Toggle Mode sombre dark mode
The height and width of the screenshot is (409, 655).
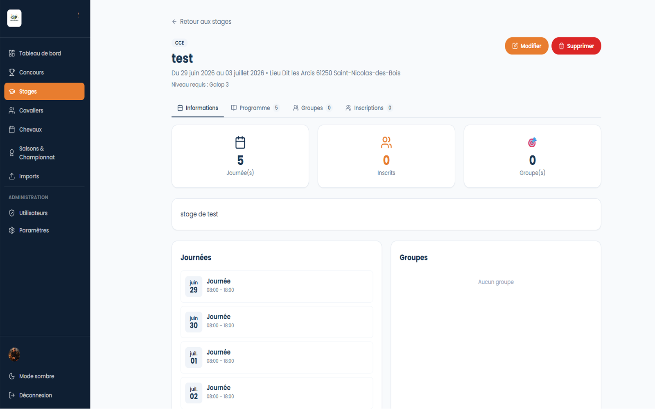point(44,376)
